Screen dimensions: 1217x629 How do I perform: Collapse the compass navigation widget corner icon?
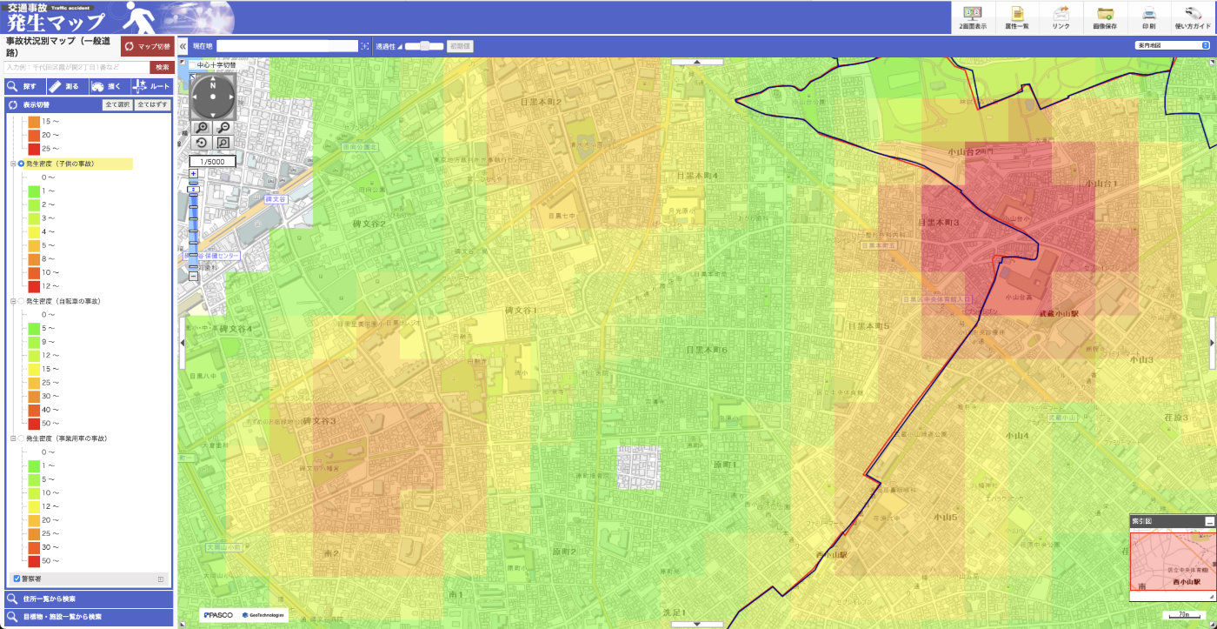point(193,77)
